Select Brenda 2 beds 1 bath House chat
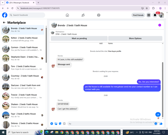The height and width of the screenshot is (135, 168). (23, 30)
